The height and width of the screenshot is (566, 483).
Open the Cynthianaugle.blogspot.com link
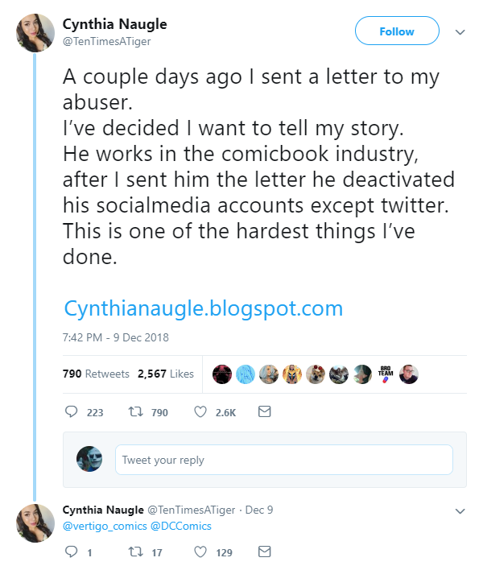tap(203, 308)
